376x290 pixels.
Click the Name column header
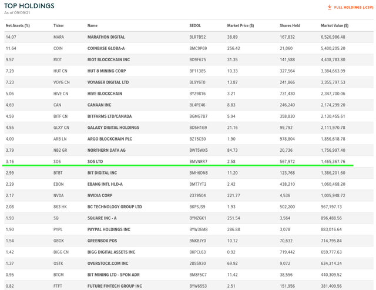pos(92,25)
